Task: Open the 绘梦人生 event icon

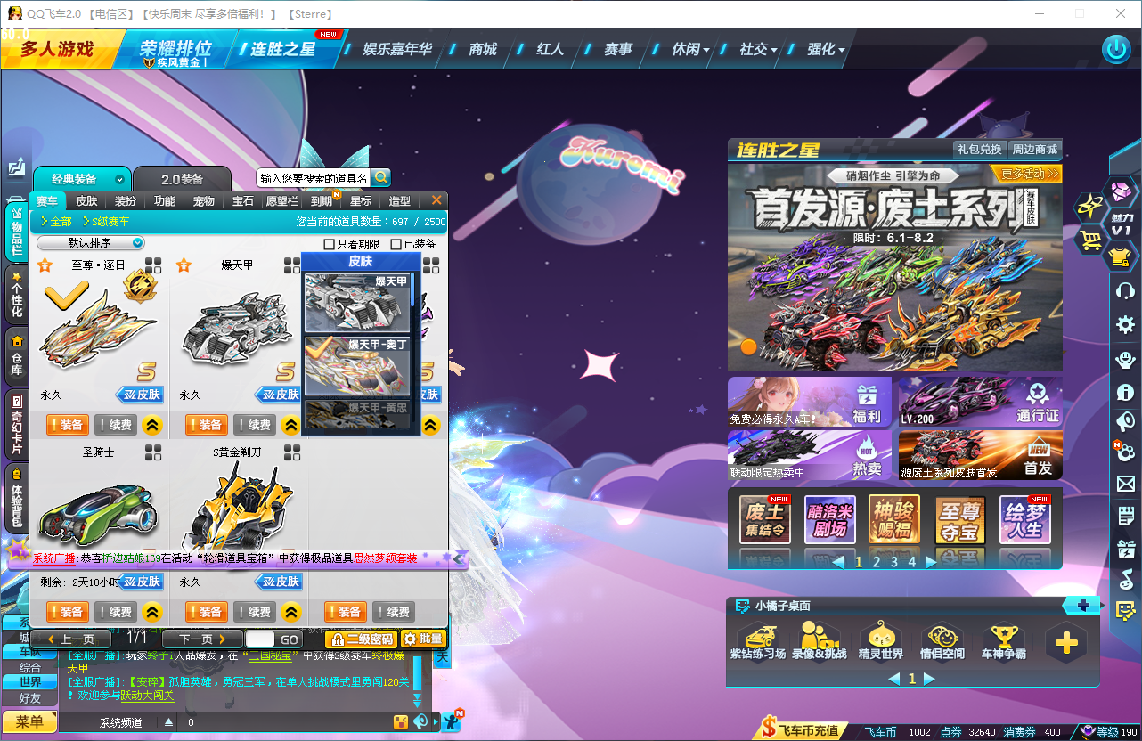Action: [x=1025, y=519]
